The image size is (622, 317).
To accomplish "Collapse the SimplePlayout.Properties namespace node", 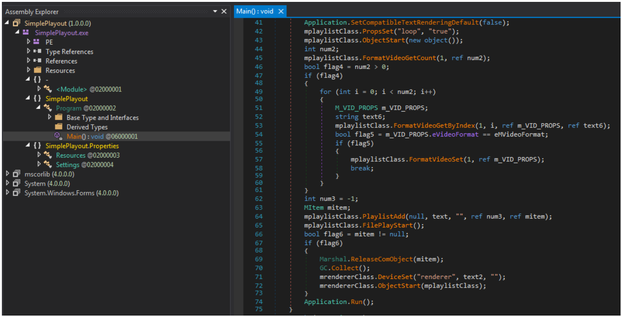I will click(x=28, y=146).
